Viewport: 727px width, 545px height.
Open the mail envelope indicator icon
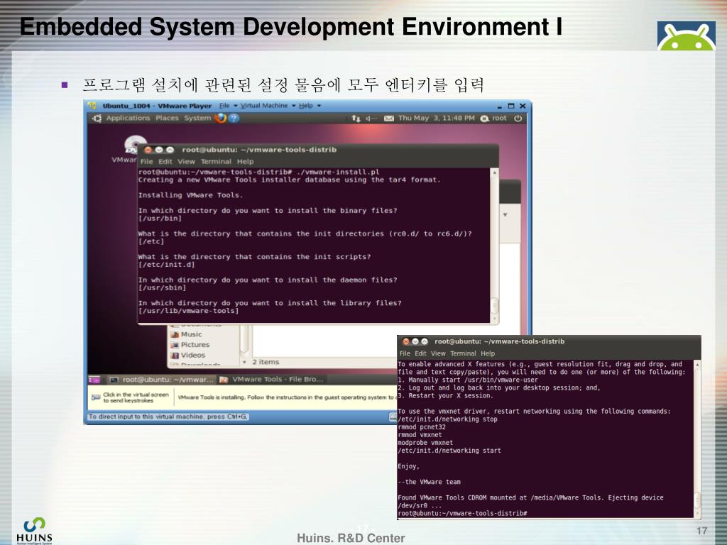[x=388, y=119]
